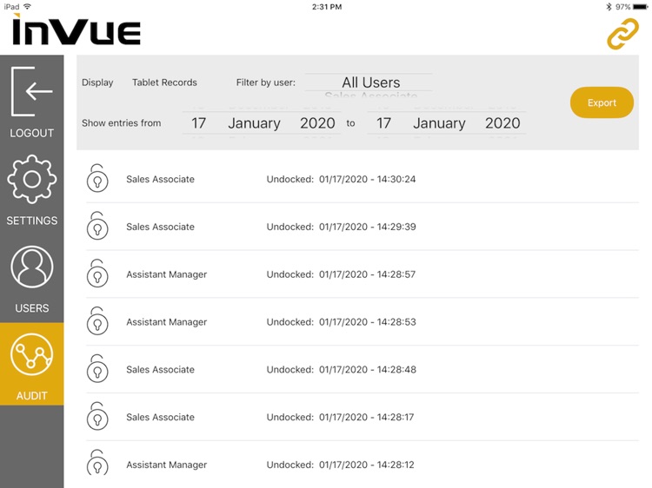This screenshot has width=652, height=488.
Task: Check the iPad Wi-Fi status icon
Action: (x=28, y=7)
